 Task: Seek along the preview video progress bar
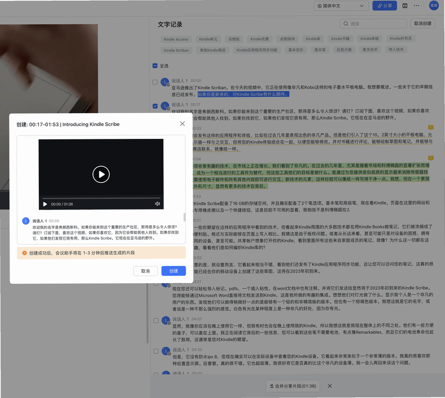point(101,198)
